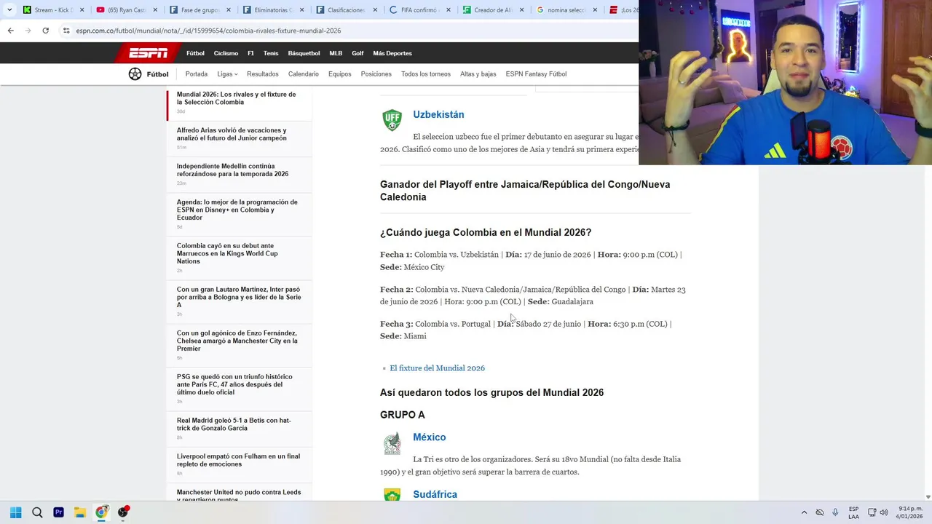Open PSG triunfo histórico Paris FC article
The image size is (932, 524).
pyautogui.click(x=234, y=384)
